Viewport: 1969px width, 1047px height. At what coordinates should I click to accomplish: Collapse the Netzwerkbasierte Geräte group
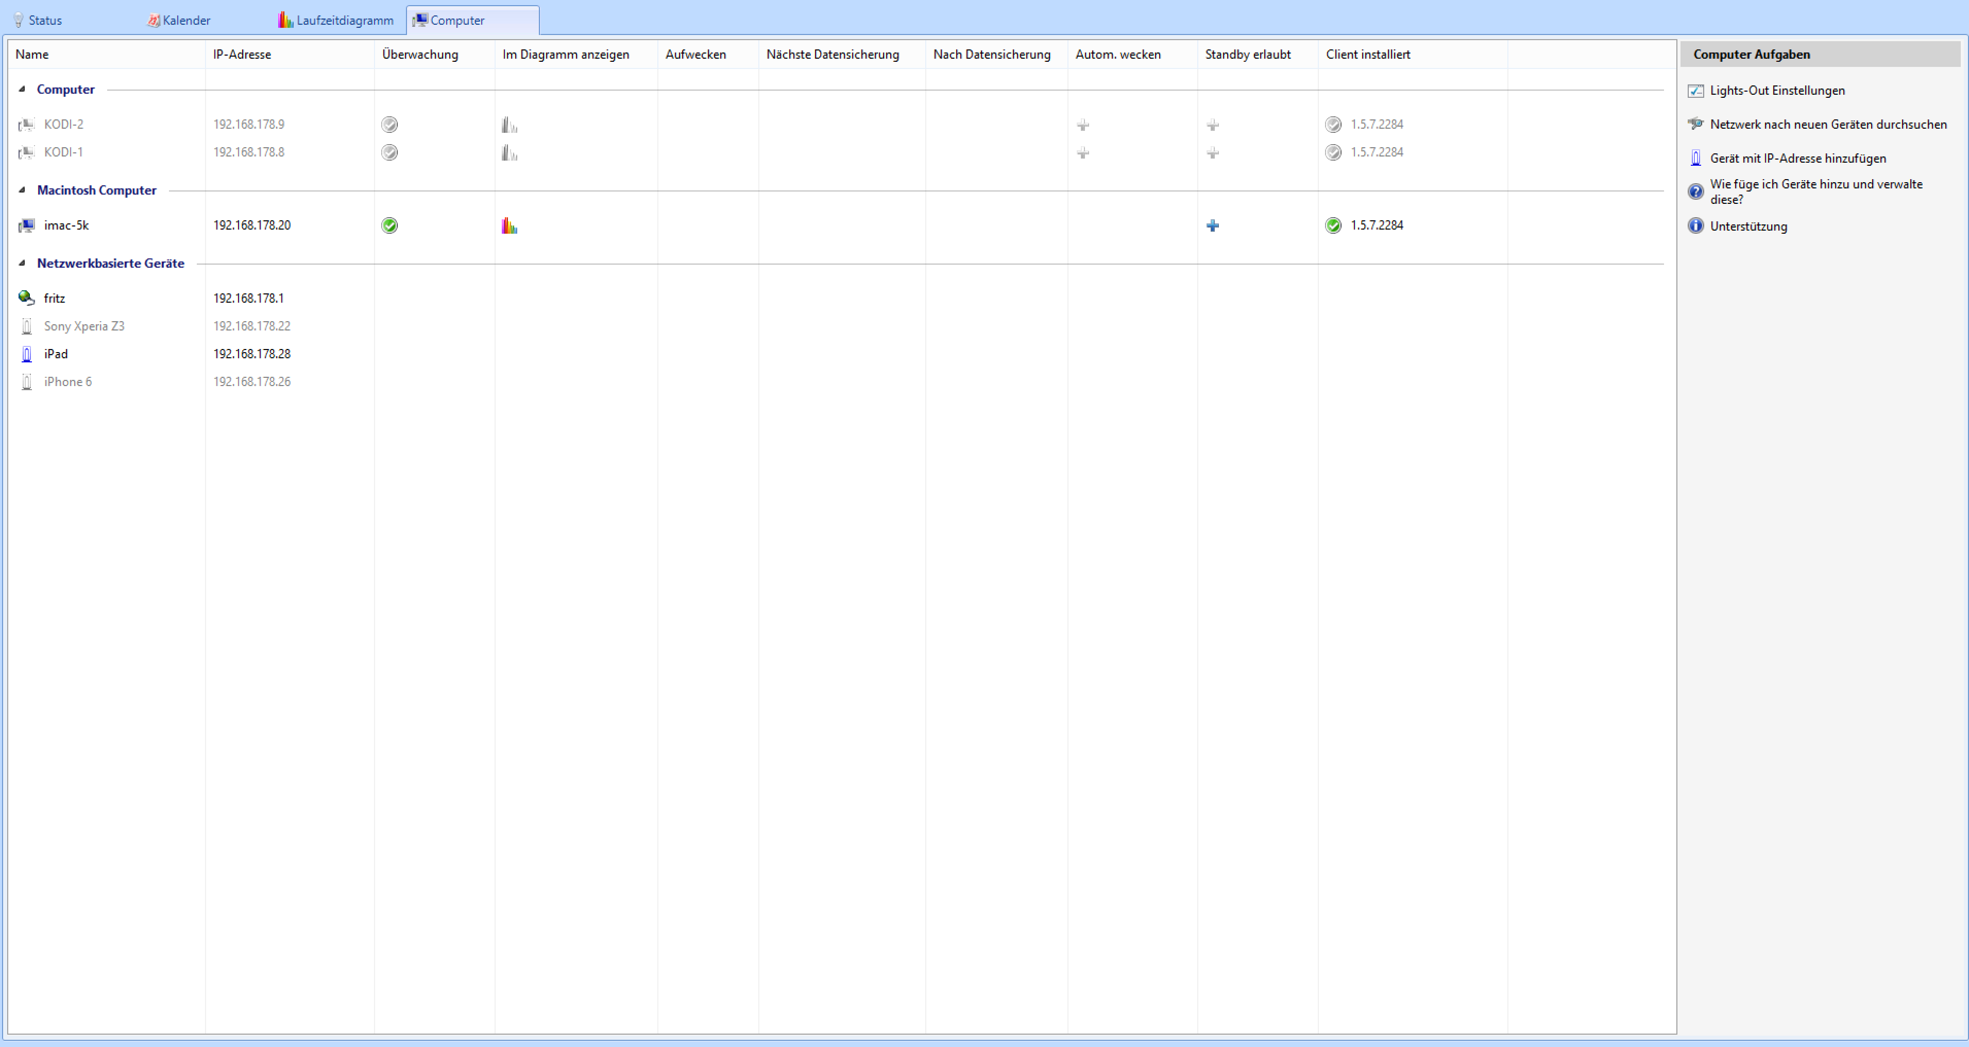coord(22,264)
